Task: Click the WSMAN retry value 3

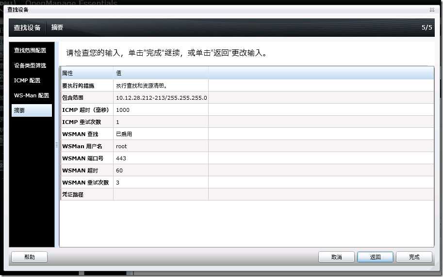Action: tap(117, 183)
